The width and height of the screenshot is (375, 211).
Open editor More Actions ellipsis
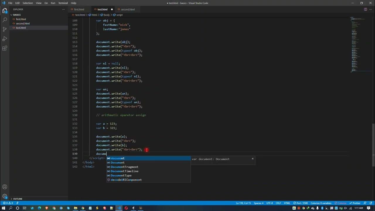coord(371,9)
